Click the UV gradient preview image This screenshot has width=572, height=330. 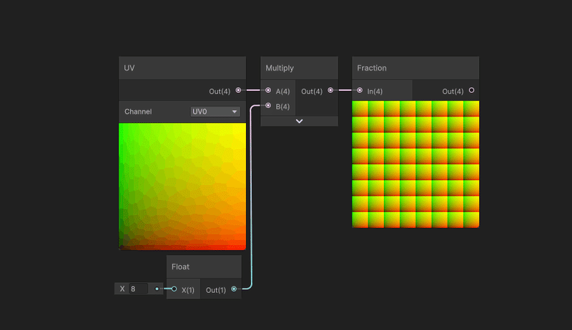[x=182, y=186]
